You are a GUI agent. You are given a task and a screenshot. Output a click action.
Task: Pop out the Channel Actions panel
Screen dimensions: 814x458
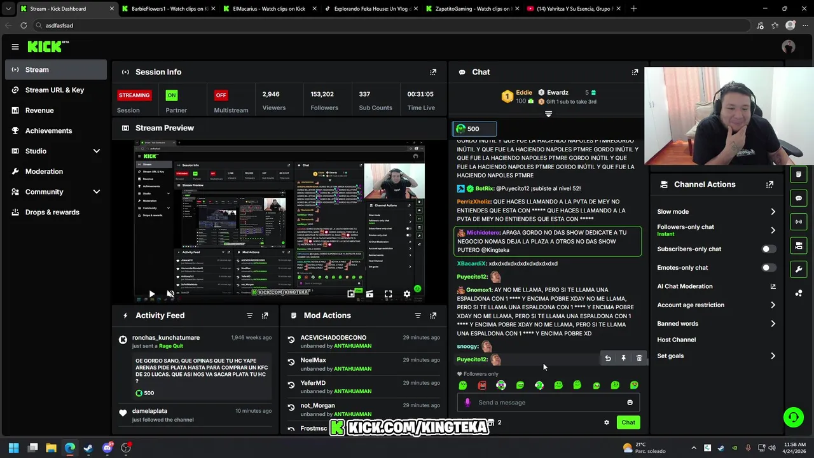pyautogui.click(x=769, y=184)
